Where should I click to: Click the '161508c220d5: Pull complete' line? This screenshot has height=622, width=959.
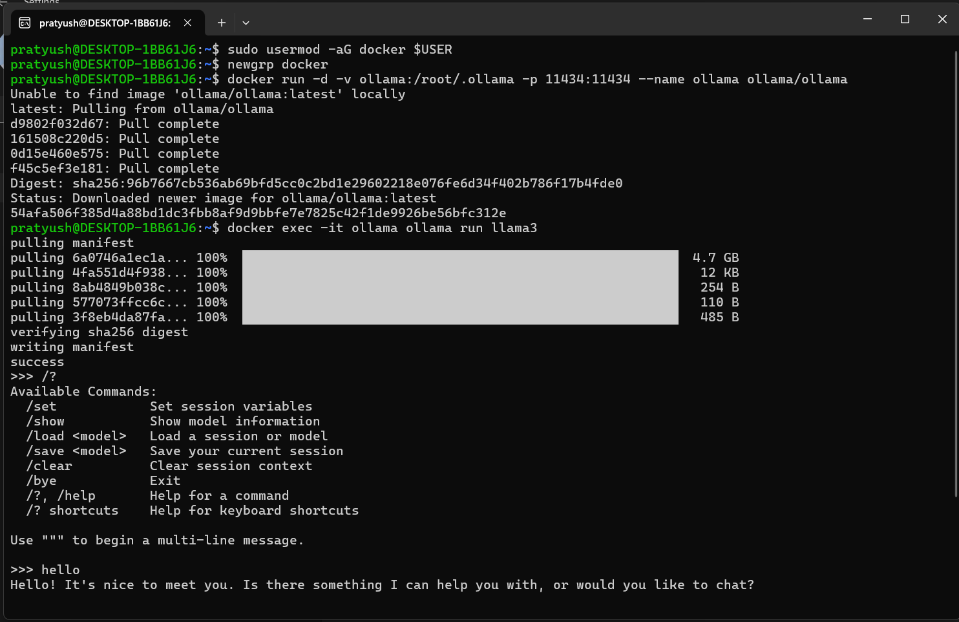pos(115,139)
